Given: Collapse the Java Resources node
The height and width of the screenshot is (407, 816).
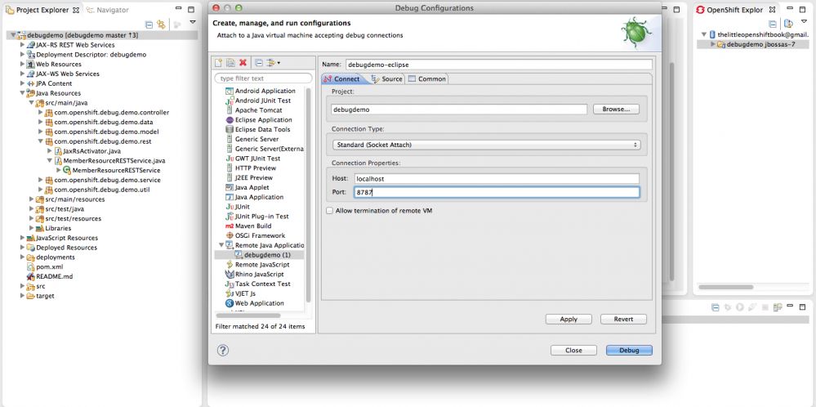Looking at the screenshot, I should click(x=22, y=93).
